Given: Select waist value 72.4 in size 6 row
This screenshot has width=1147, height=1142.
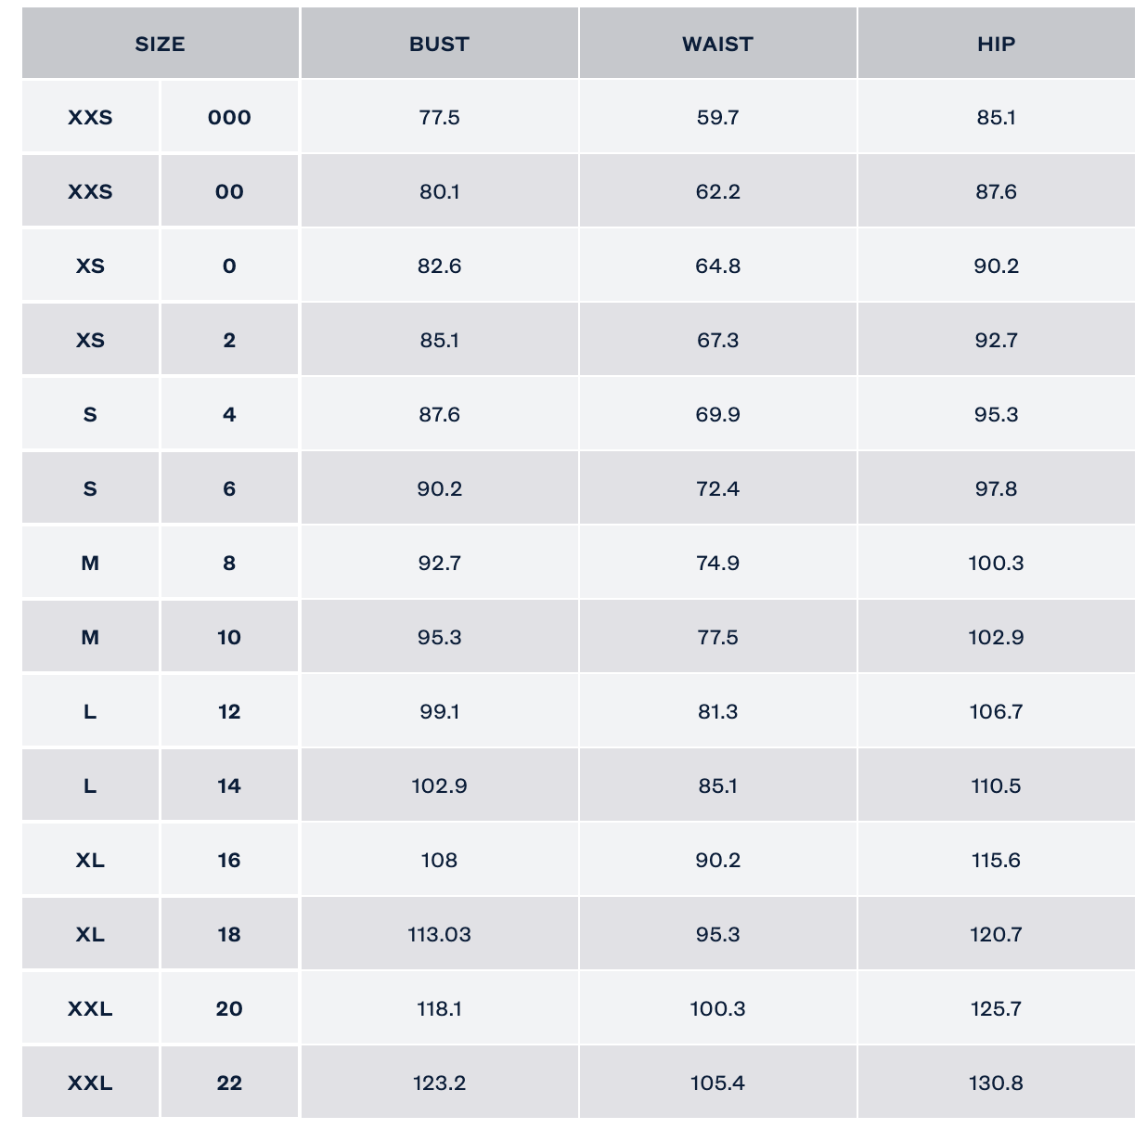Looking at the screenshot, I should (x=717, y=489).
